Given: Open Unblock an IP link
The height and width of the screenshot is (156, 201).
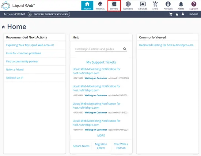Looking at the screenshot, I should coord(15,78).
